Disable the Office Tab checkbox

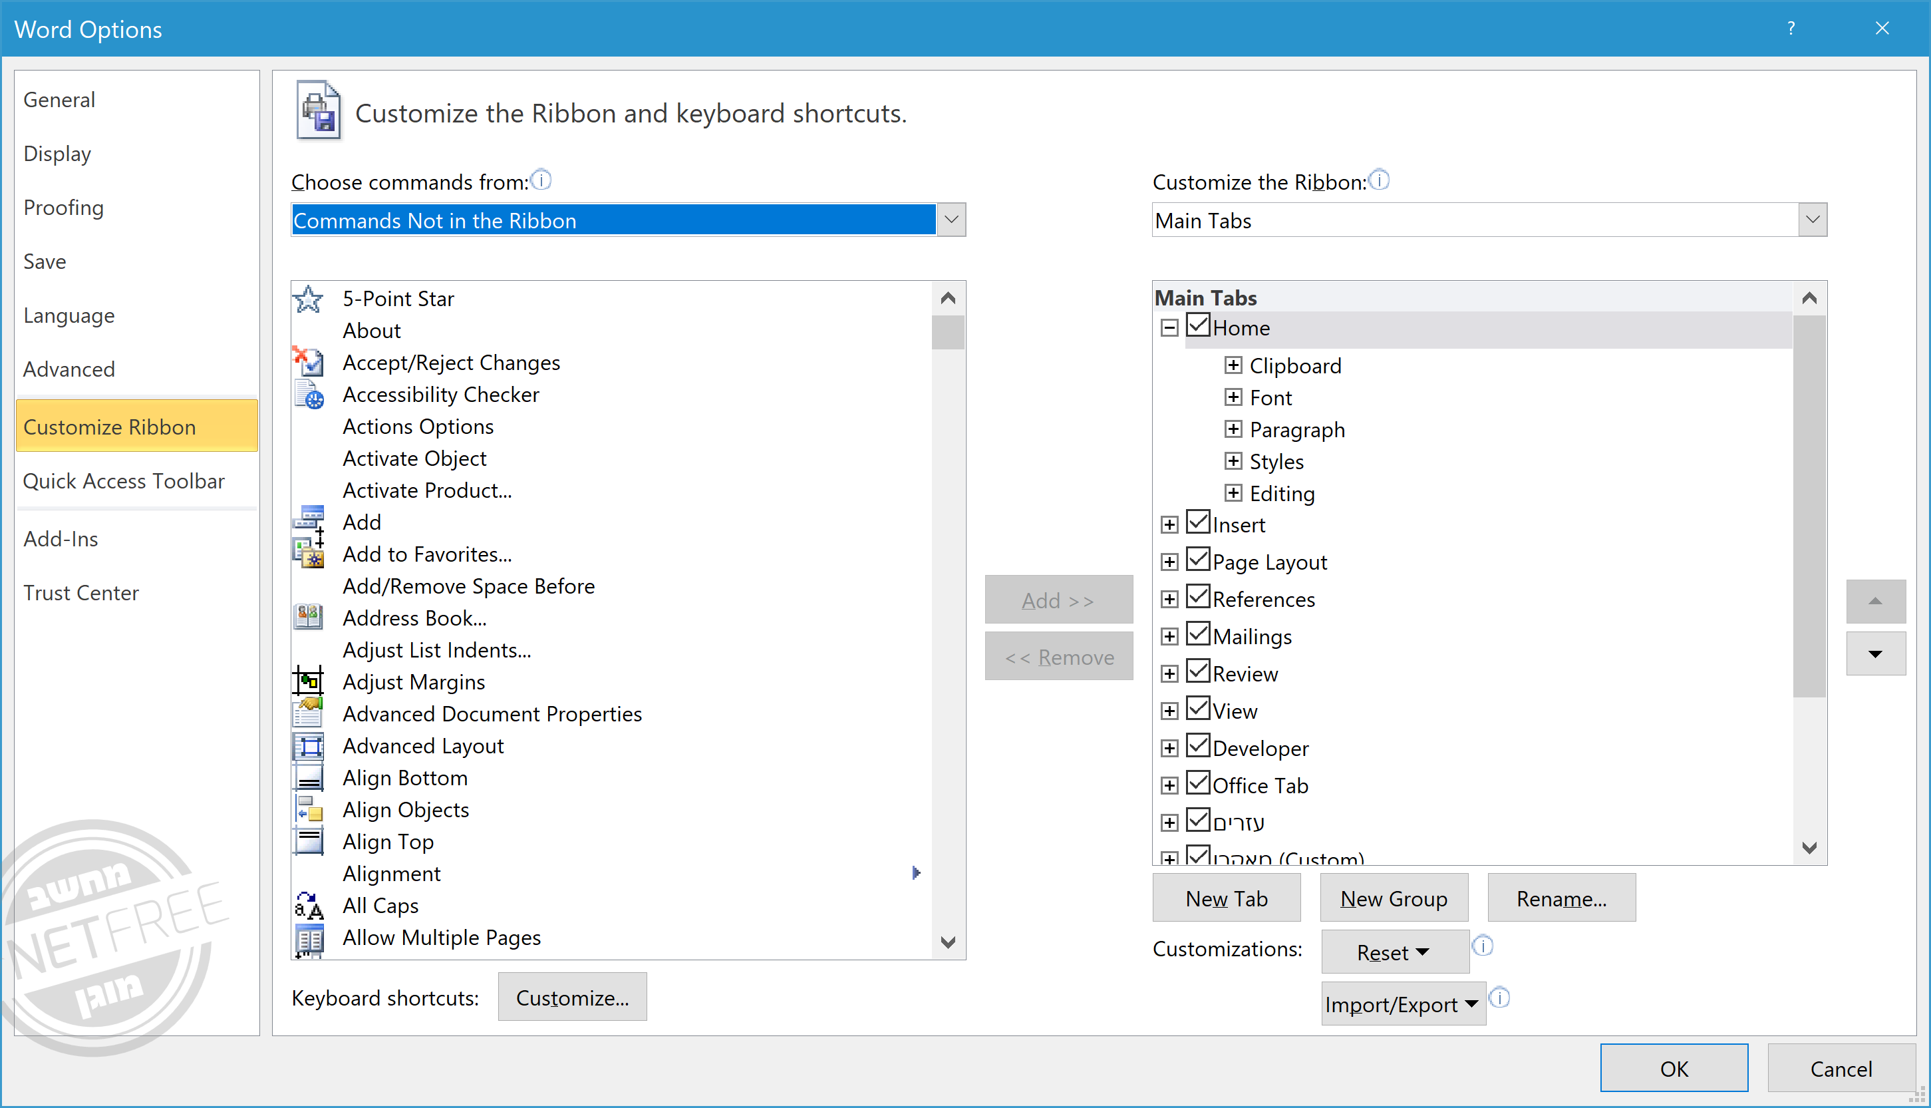(x=1198, y=784)
